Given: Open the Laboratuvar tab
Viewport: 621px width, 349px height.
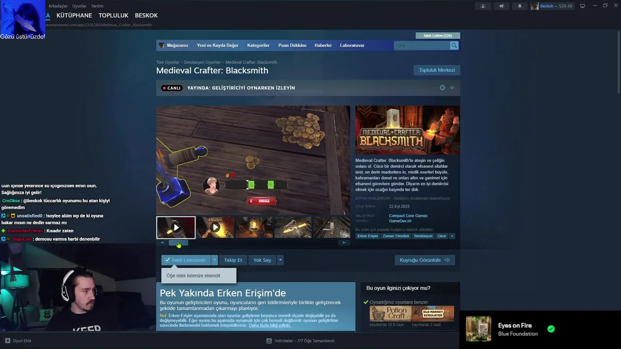Looking at the screenshot, I should pyautogui.click(x=352, y=46).
